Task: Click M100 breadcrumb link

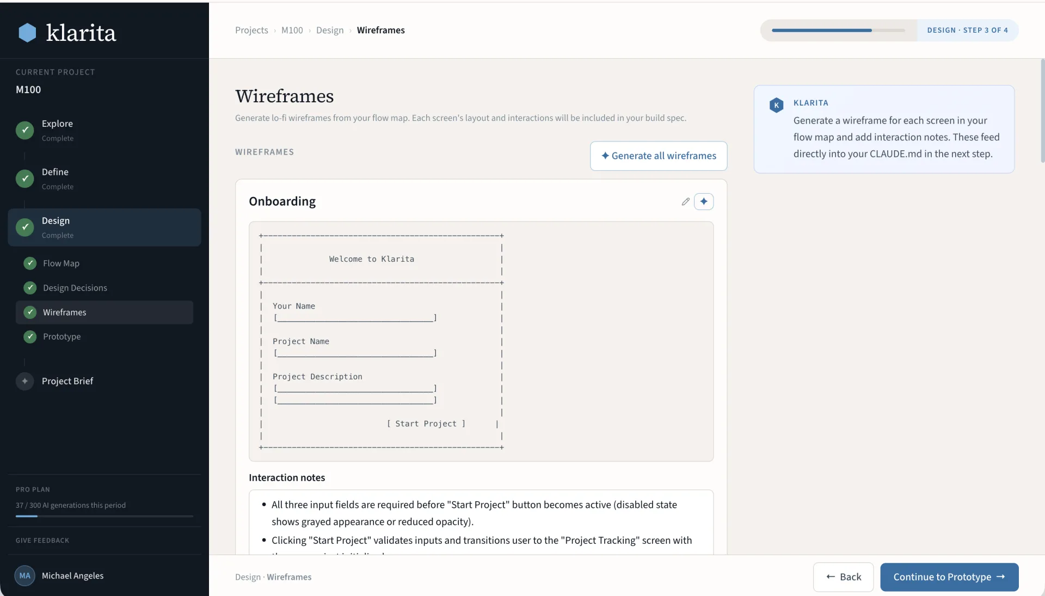Action: [x=292, y=30]
